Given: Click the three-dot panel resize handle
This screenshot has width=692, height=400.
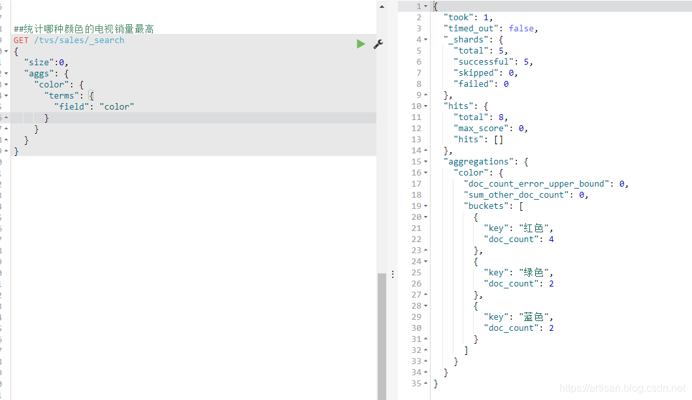Looking at the screenshot, I should click(393, 275).
